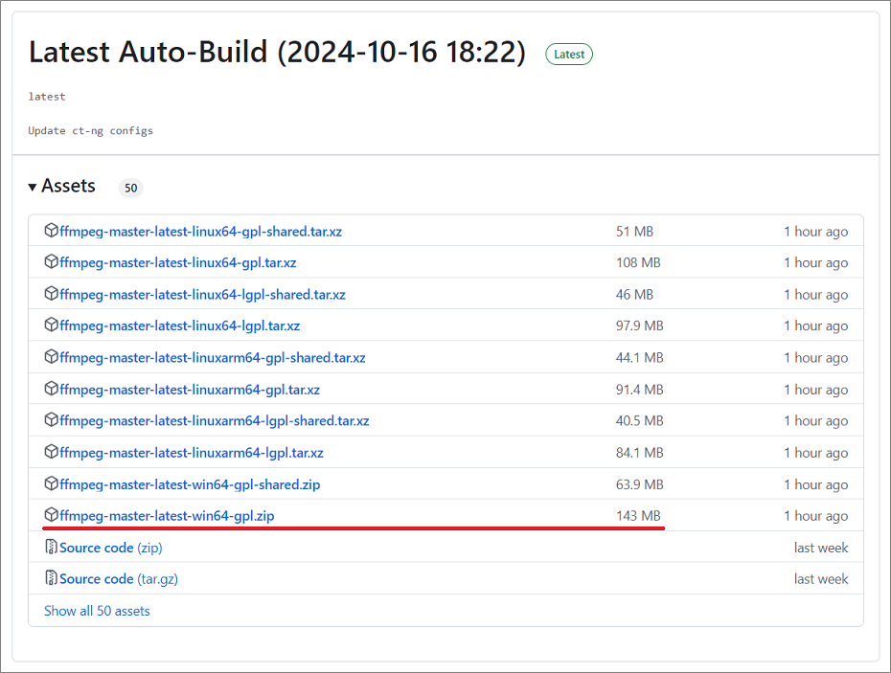Image resolution: width=891 pixels, height=673 pixels.
Task: Click Show all 50 assets
Action: pyautogui.click(x=97, y=611)
